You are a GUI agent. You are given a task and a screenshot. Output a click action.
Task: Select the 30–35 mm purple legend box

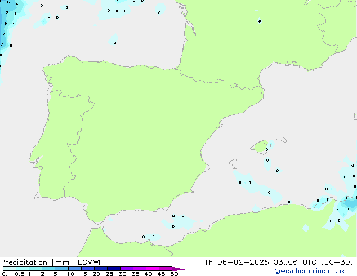coord(126,269)
